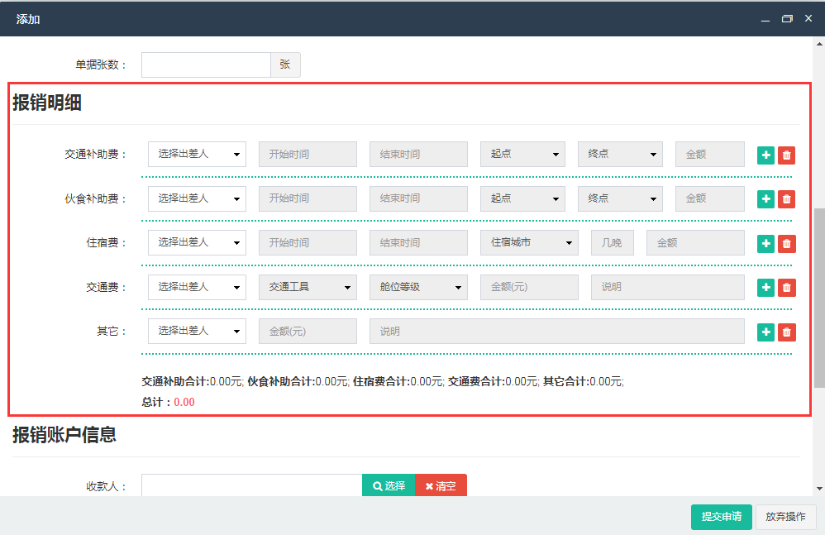
Task: Open 选择出差人 dropdown in 交通费 row
Action: point(198,287)
